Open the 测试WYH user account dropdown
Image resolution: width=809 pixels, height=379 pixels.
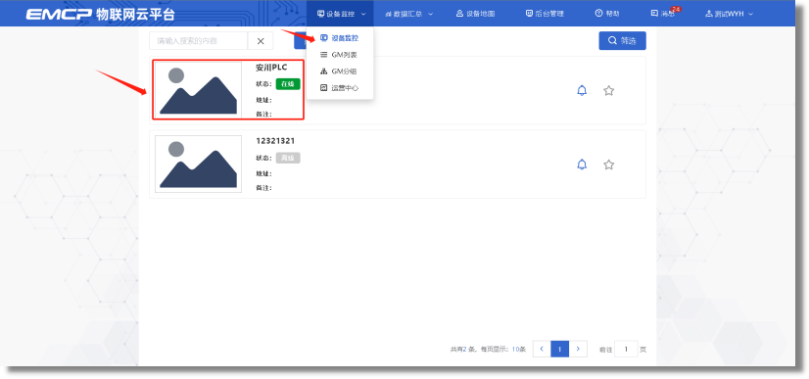point(729,14)
